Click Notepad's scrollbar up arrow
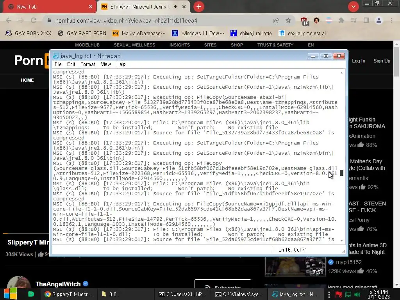Viewport: 400px width, 300px height. tap(341, 73)
